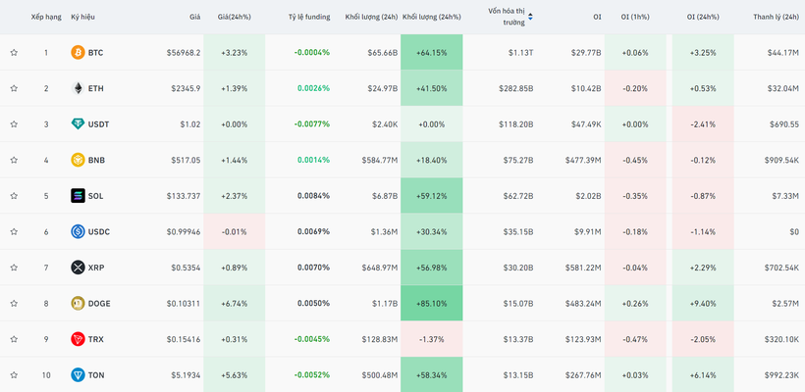Click the BNB coin icon

coord(78,160)
